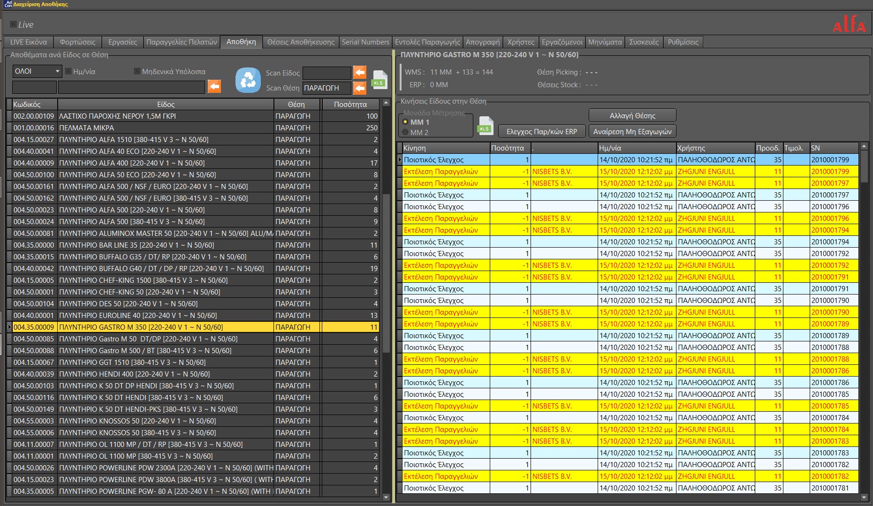Image resolution: width=873 pixels, height=506 pixels.
Task: Open the Συσκευές tab
Action: 644,42
